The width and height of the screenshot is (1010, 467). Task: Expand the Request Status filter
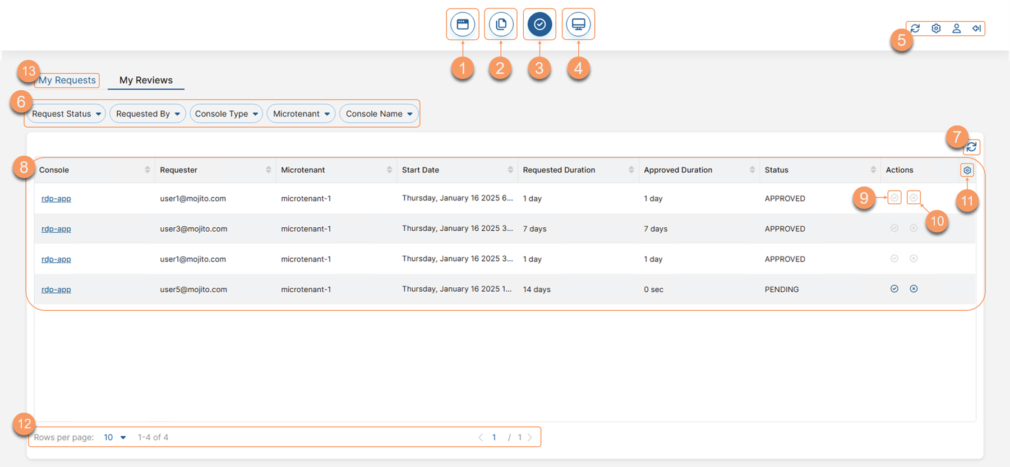point(66,114)
